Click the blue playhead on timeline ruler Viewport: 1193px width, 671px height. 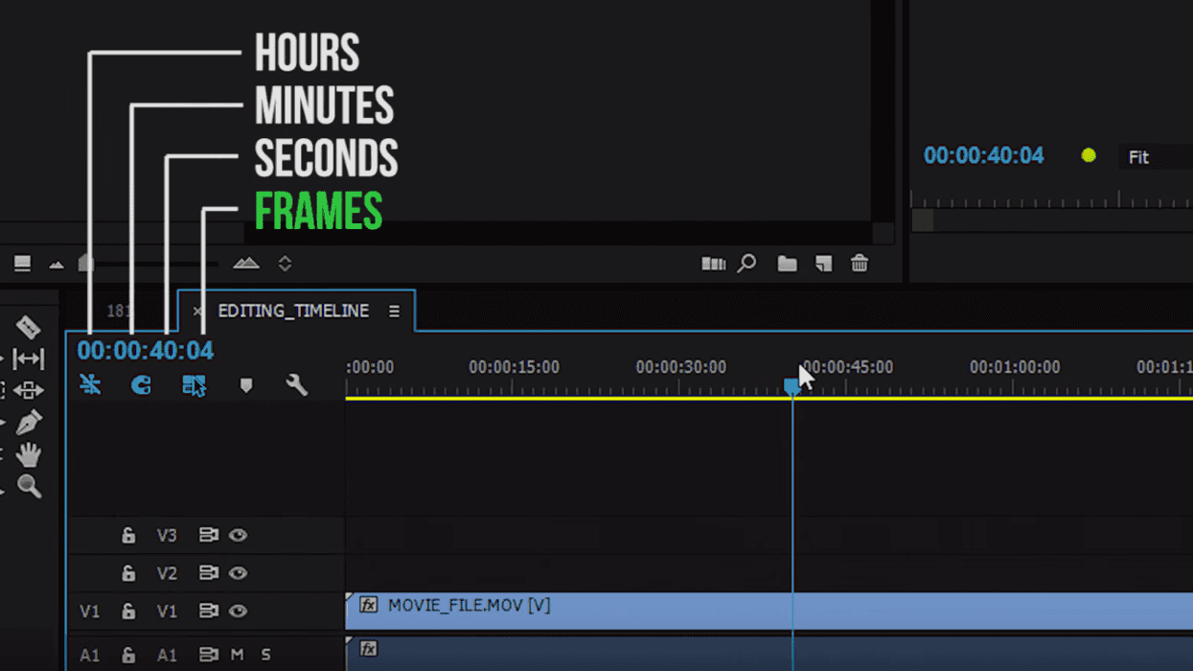792,386
